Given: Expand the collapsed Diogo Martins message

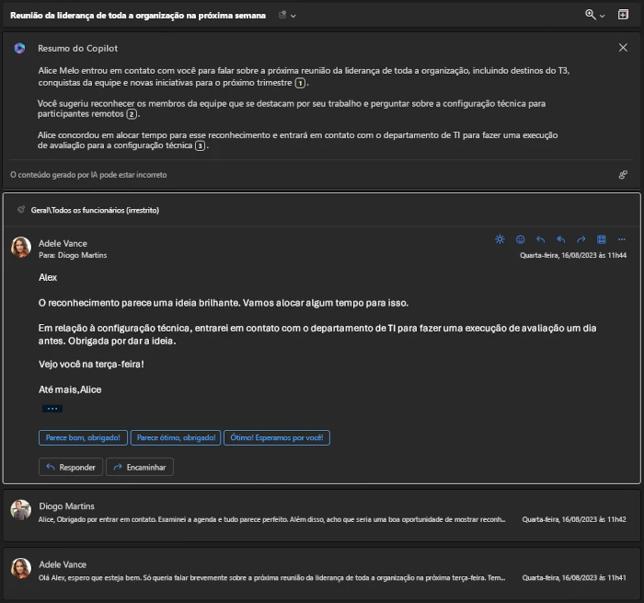Looking at the screenshot, I should pyautogui.click(x=322, y=515).
